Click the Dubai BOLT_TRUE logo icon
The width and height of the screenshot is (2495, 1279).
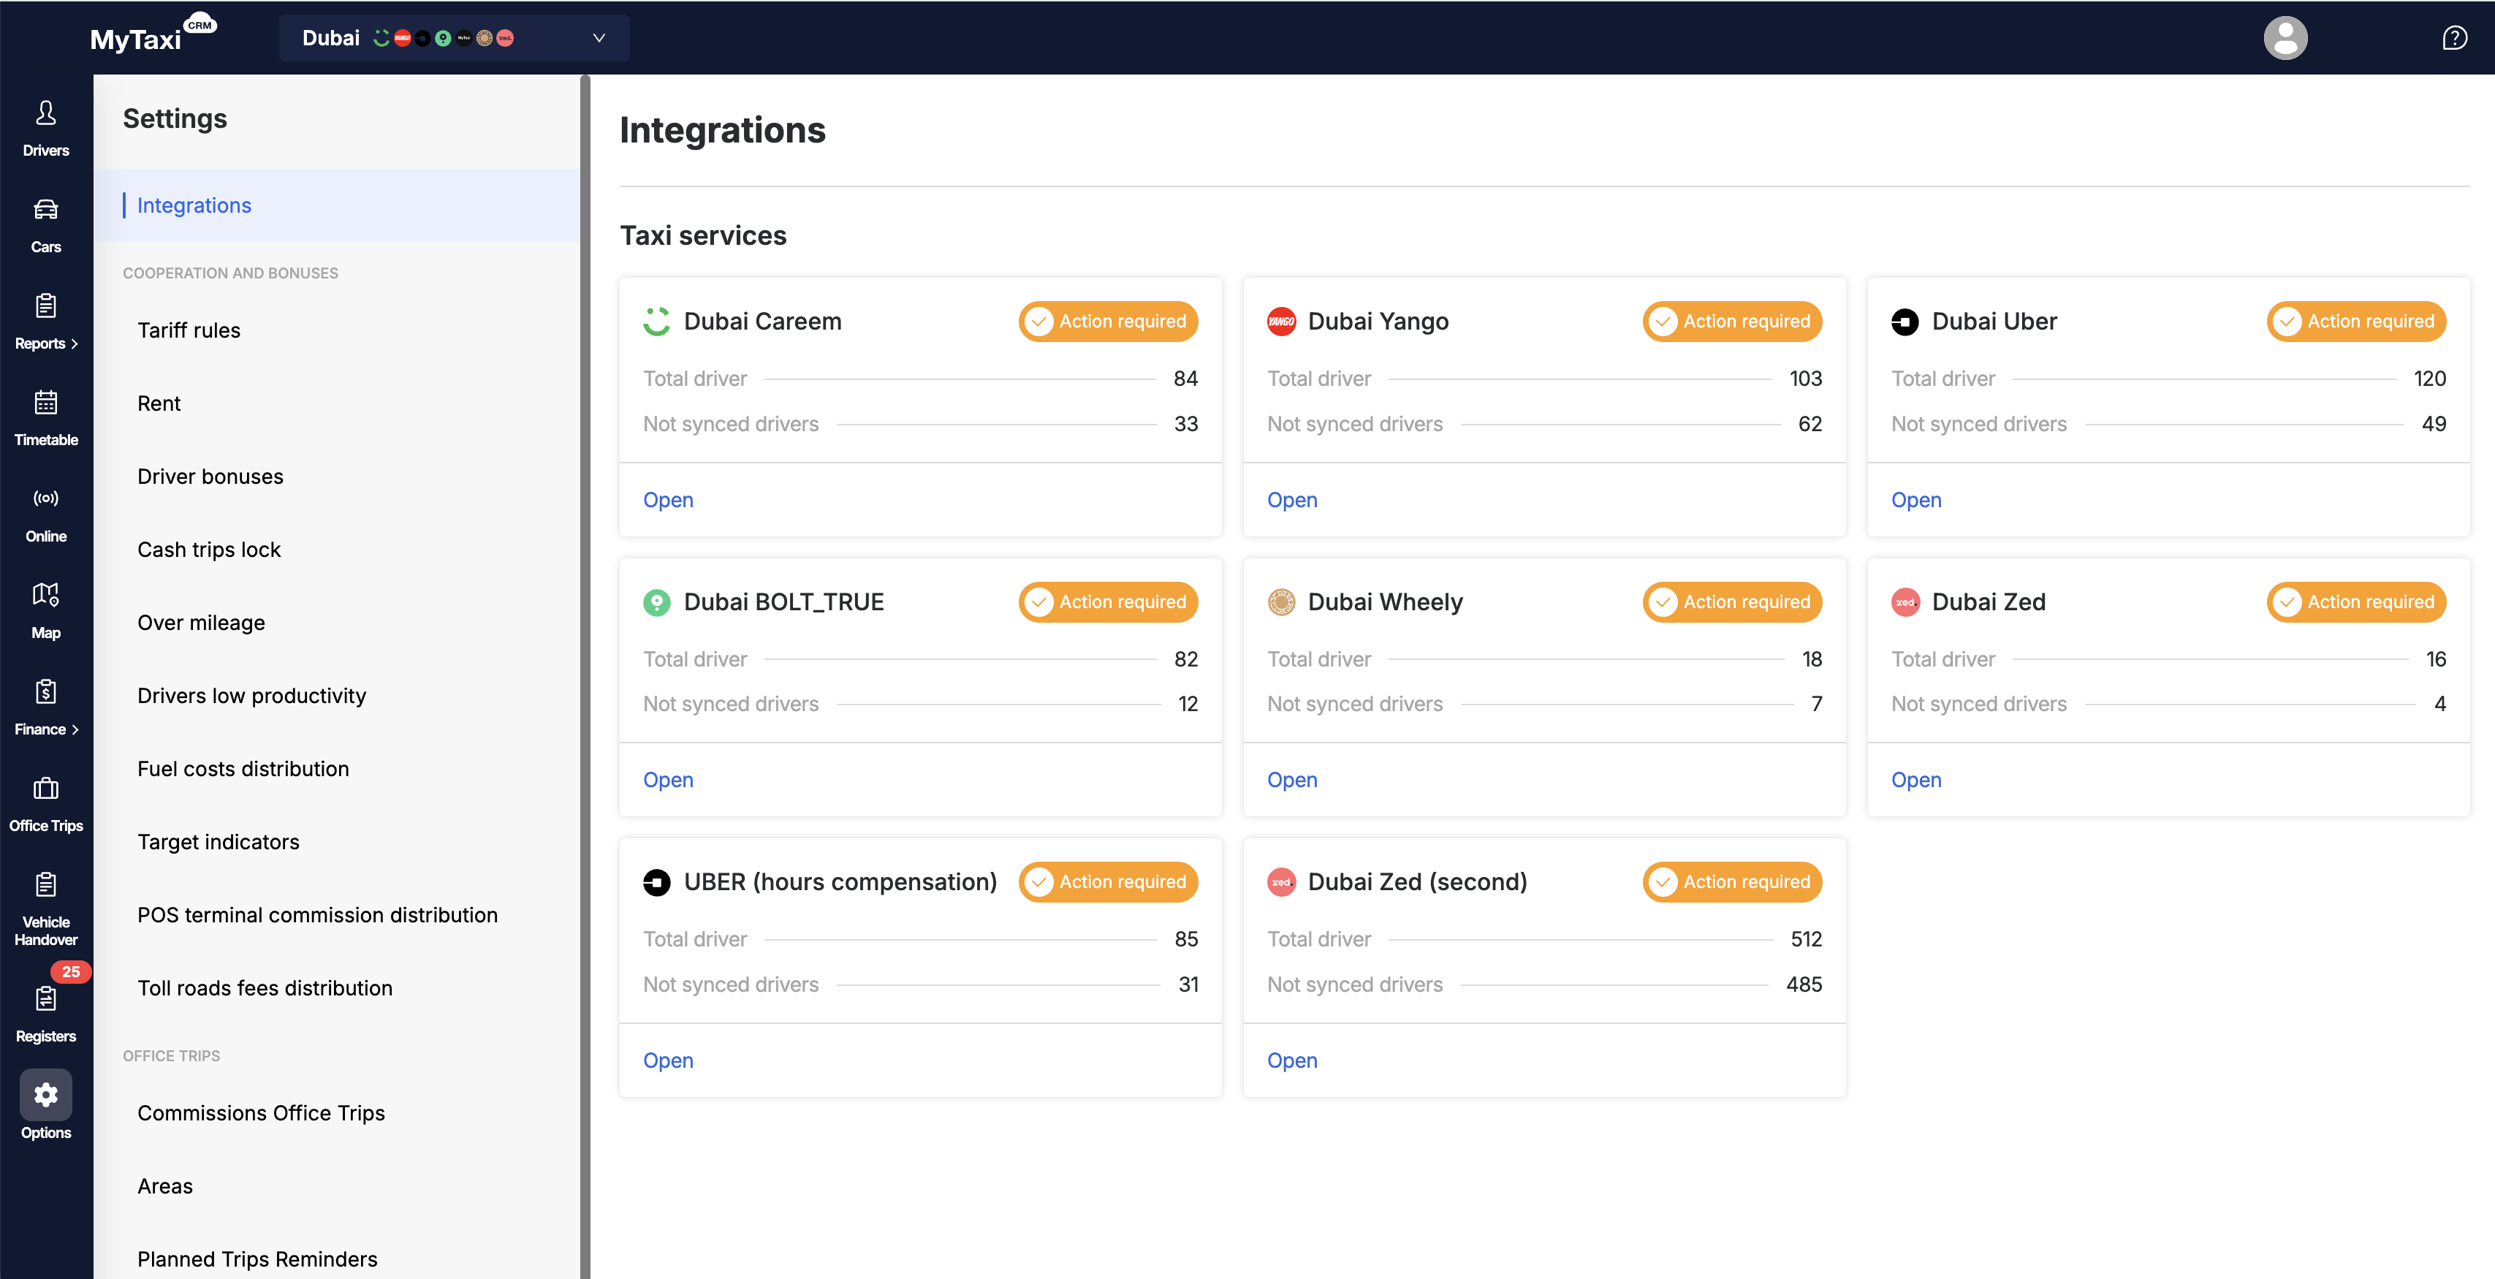click(x=657, y=601)
